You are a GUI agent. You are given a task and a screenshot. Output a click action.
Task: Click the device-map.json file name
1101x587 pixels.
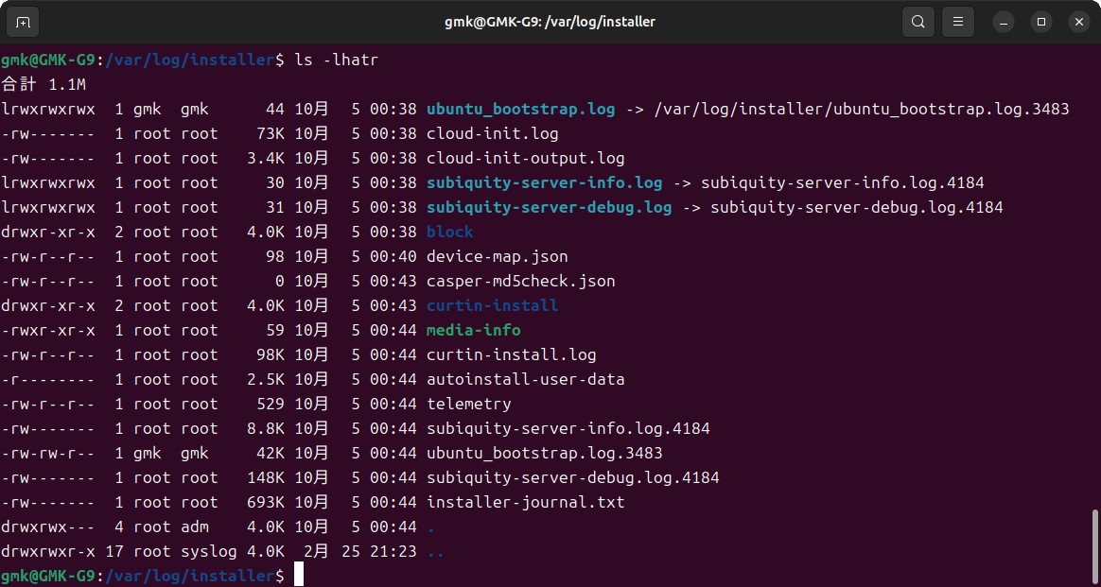click(498, 257)
